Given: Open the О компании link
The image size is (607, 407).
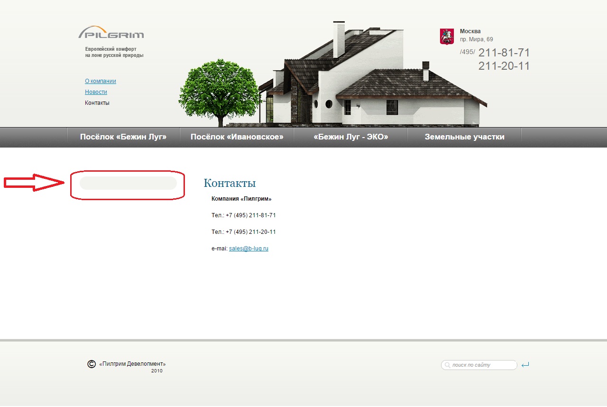Looking at the screenshot, I should click(101, 81).
